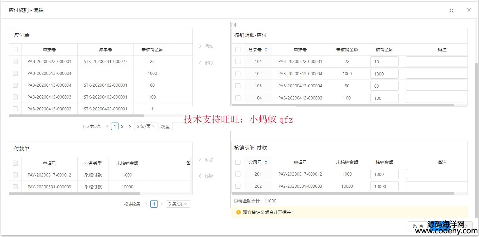479x237 pixels.
Task: Go to previous page in 应付单 pagination
Action: [107, 126]
